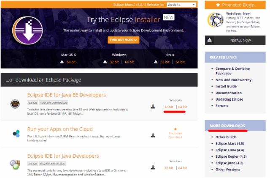Download Linux 64 bit Eclipse Installer
This screenshot has width=270, height=178.
point(180,62)
